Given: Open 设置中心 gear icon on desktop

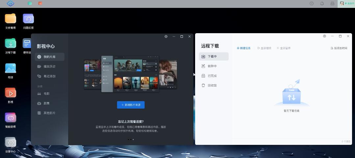Looking at the screenshot, I should 11,143.
